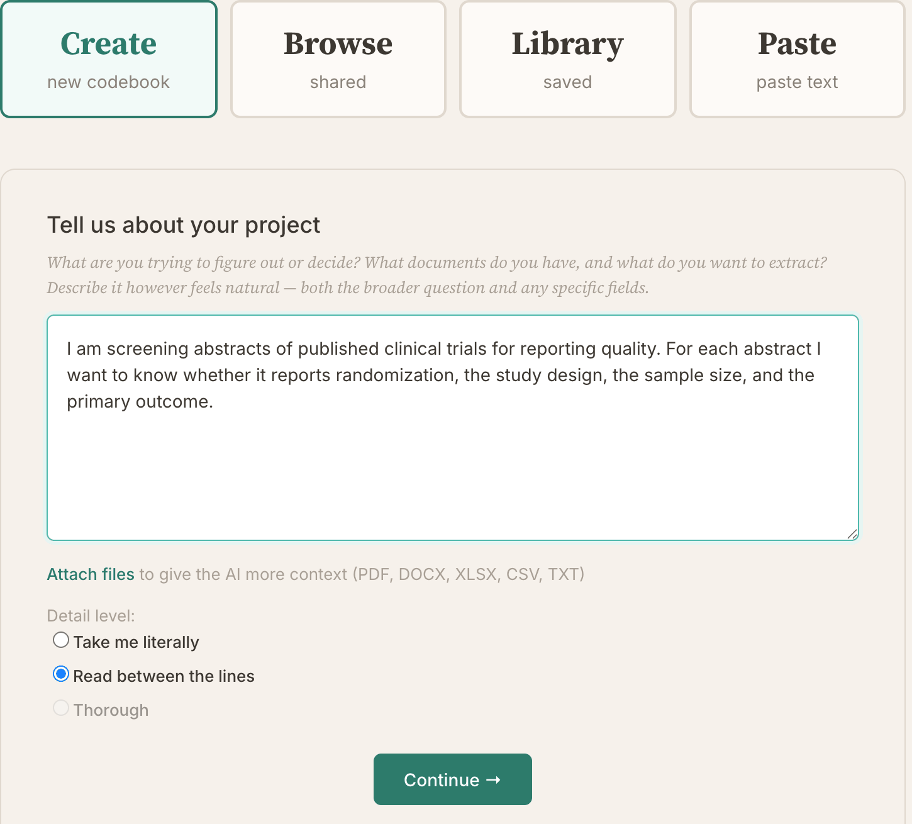912x824 pixels.
Task: Open the Create new codebook tab
Action: point(109,59)
